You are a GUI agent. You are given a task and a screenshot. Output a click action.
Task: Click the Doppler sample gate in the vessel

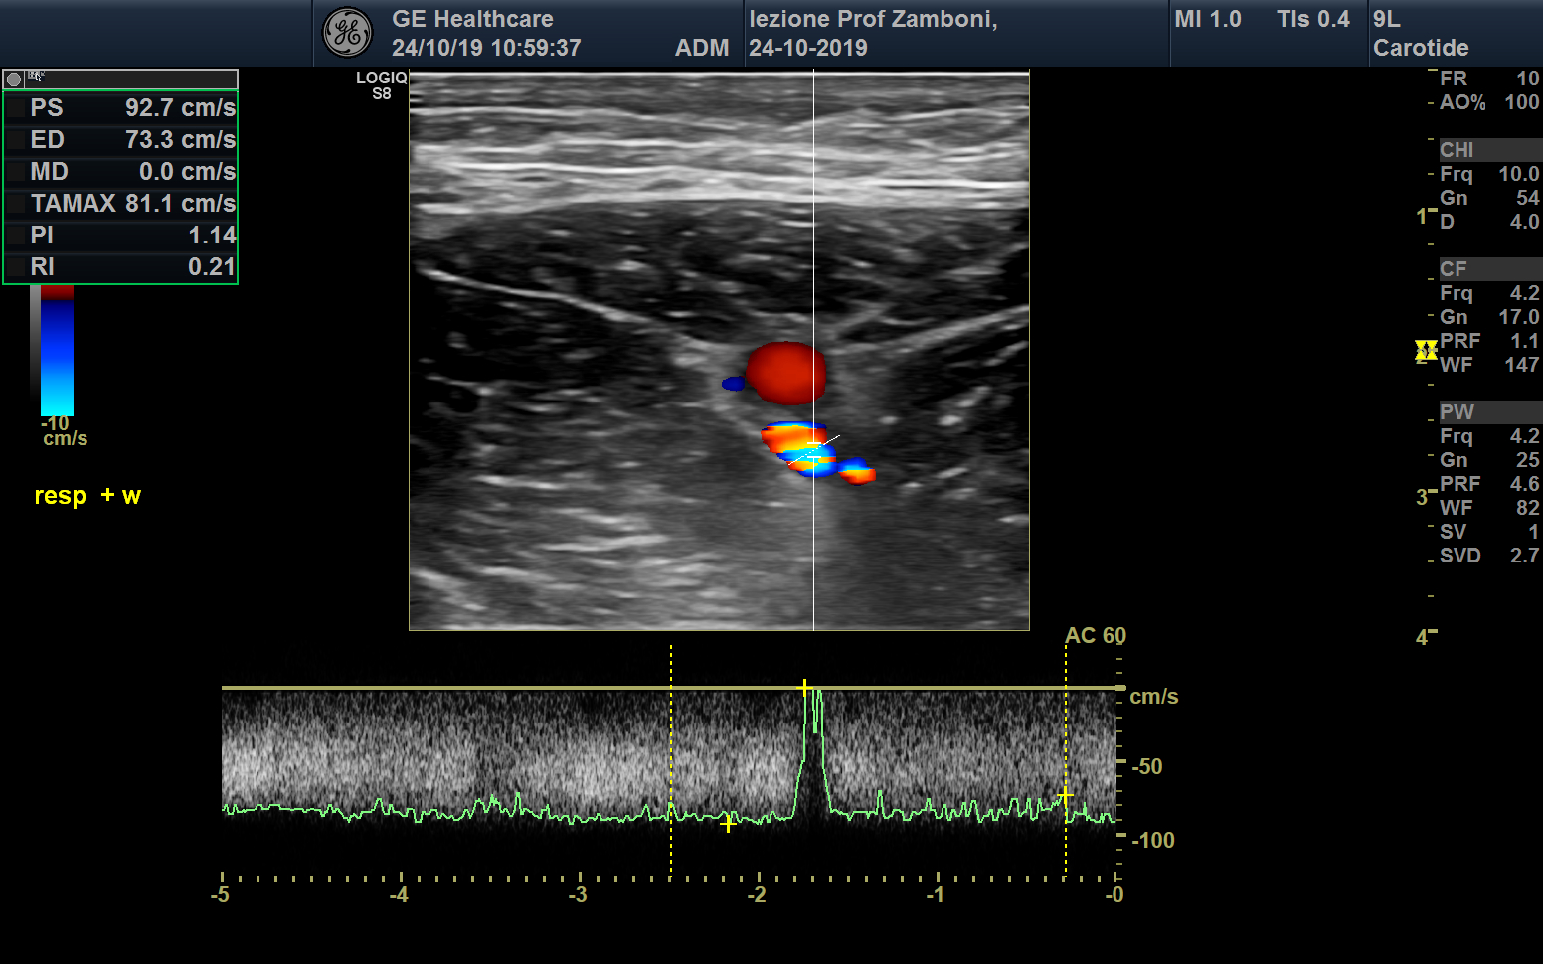[814, 451]
